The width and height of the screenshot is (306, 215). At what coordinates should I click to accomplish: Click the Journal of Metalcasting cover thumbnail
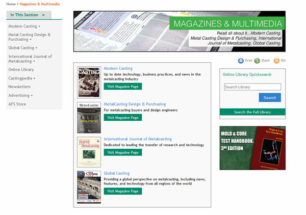point(89,152)
